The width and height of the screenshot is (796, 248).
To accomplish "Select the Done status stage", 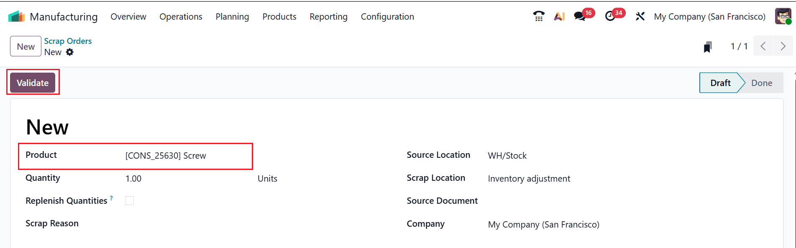I will point(762,83).
